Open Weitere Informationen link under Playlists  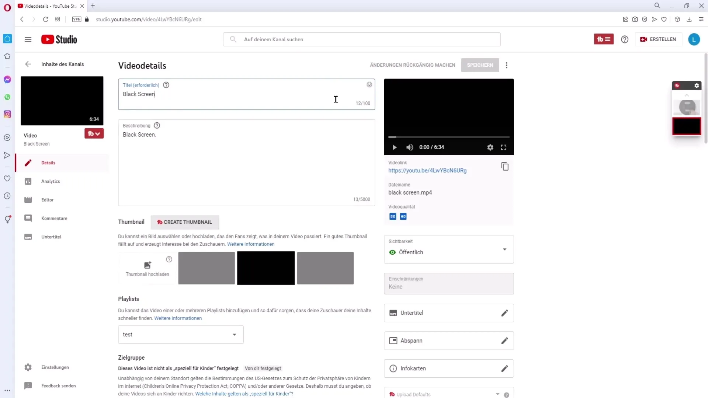tap(178, 318)
